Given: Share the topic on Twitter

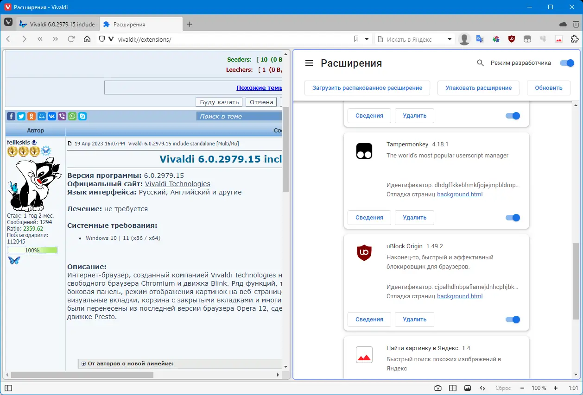Looking at the screenshot, I should point(21,116).
